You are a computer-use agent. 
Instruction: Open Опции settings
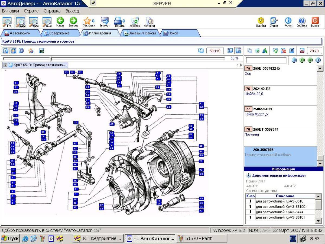coord(274,22)
